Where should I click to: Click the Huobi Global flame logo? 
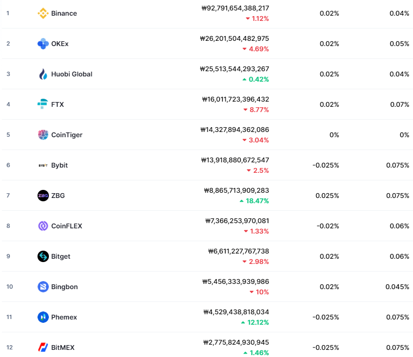pos(43,74)
